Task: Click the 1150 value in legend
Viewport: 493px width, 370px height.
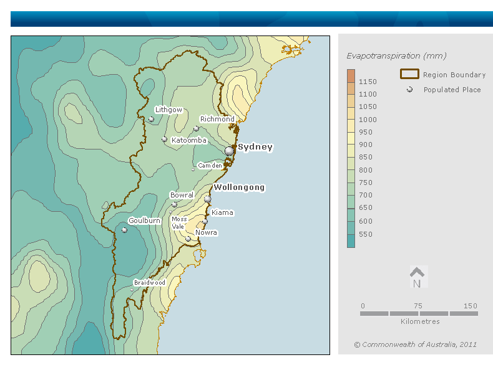Action: pyautogui.click(x=368, y=82)
